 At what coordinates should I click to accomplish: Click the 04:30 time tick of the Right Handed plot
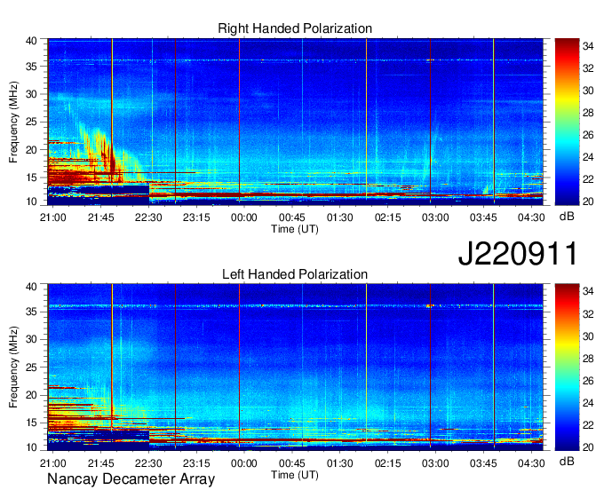pyautogui.click(x=531, y=217)
